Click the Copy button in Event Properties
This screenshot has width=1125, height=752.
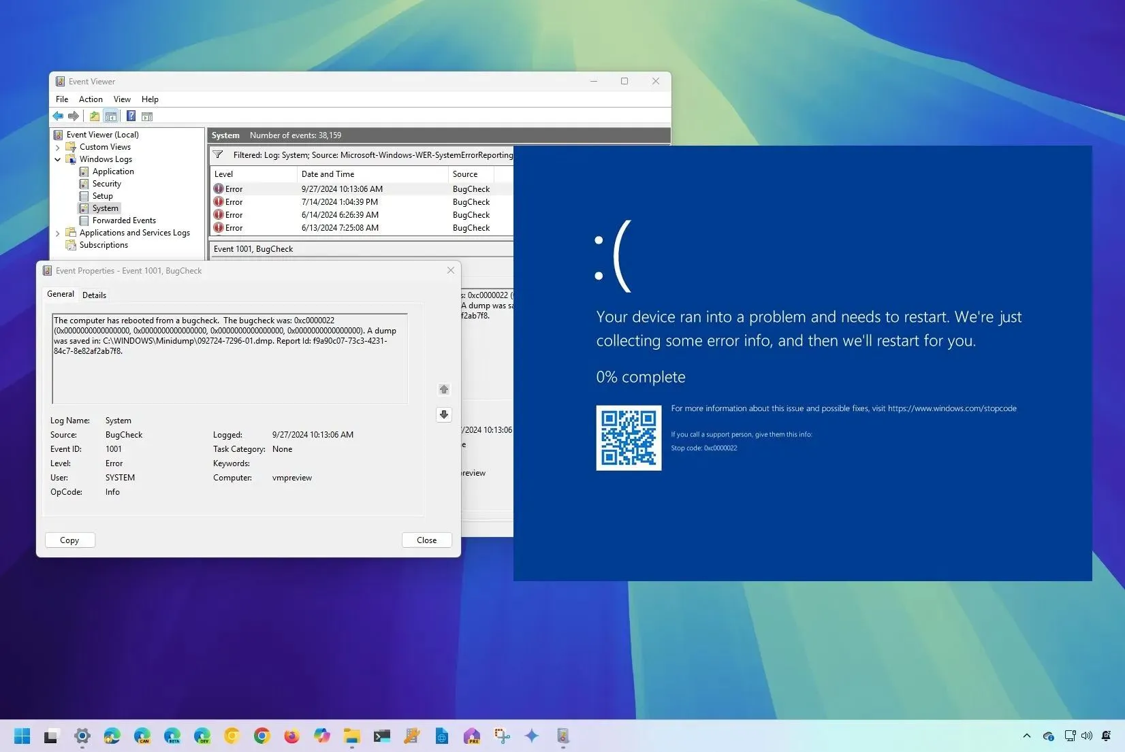pyautogui.click(x=69, y=540)
